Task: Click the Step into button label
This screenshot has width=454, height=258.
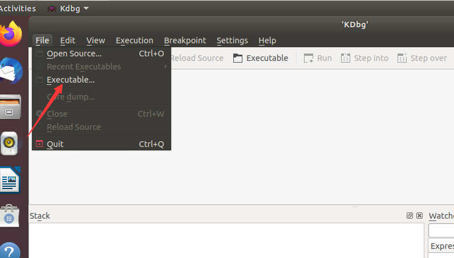Action: point(371,58)
